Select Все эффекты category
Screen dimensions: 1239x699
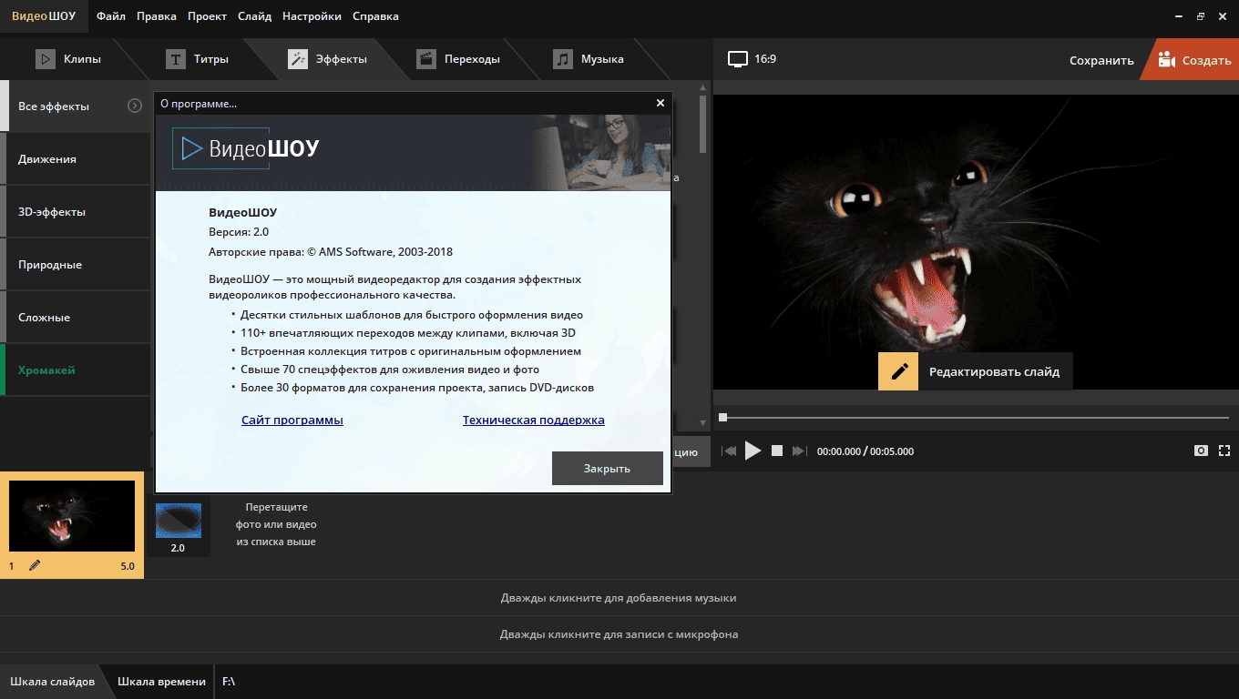click(75, 106)
